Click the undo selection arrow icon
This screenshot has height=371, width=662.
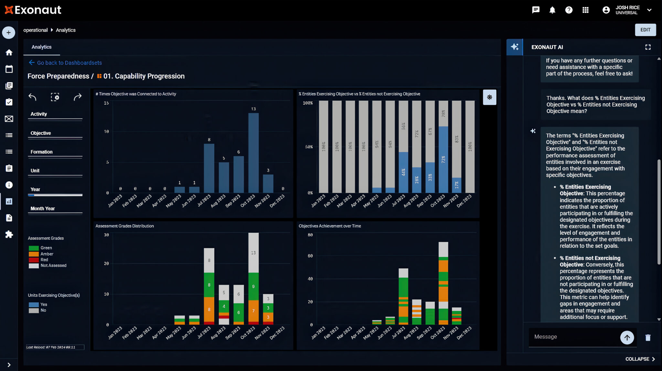tap(32, 97)
